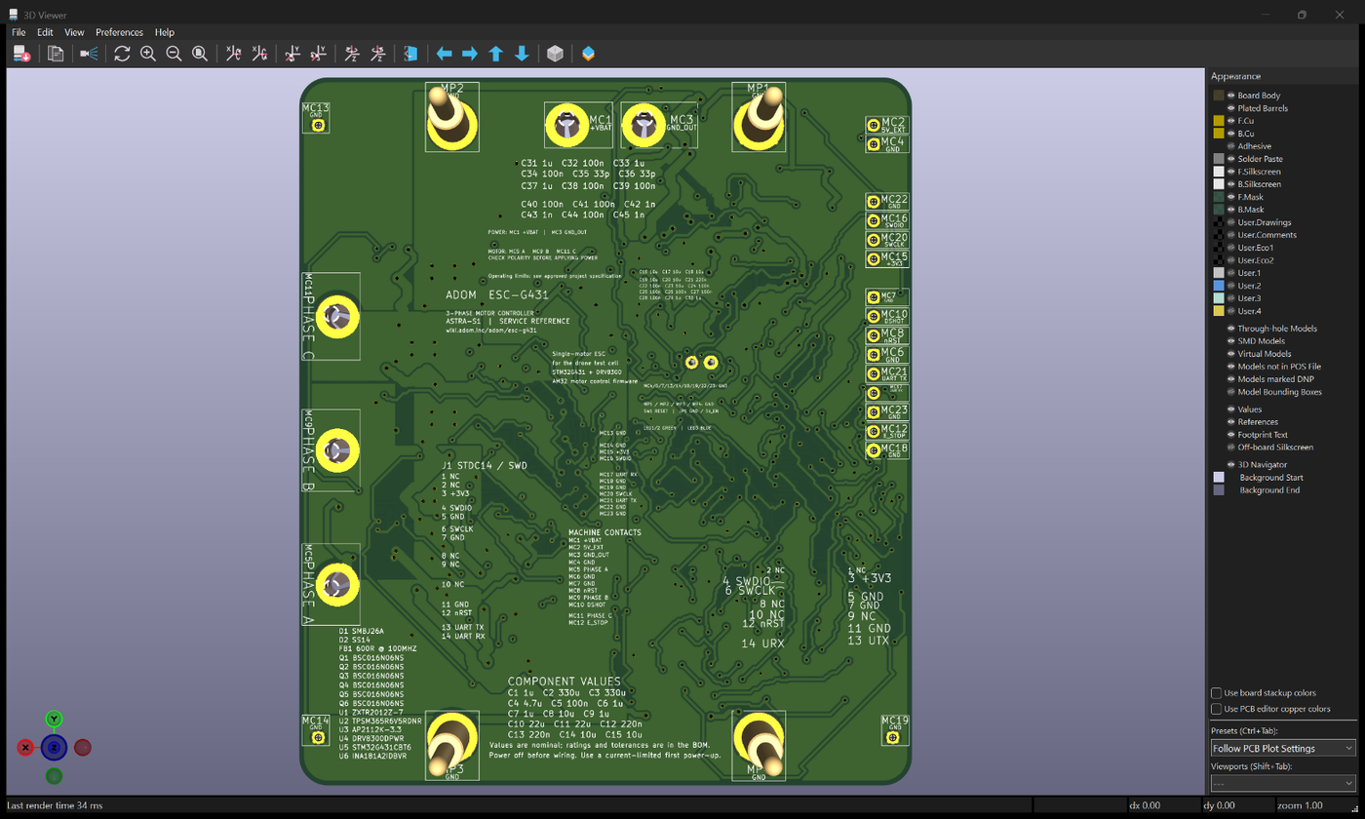
Task: Rotate Y clockwise toolbar icon
Action: (292, 54)
